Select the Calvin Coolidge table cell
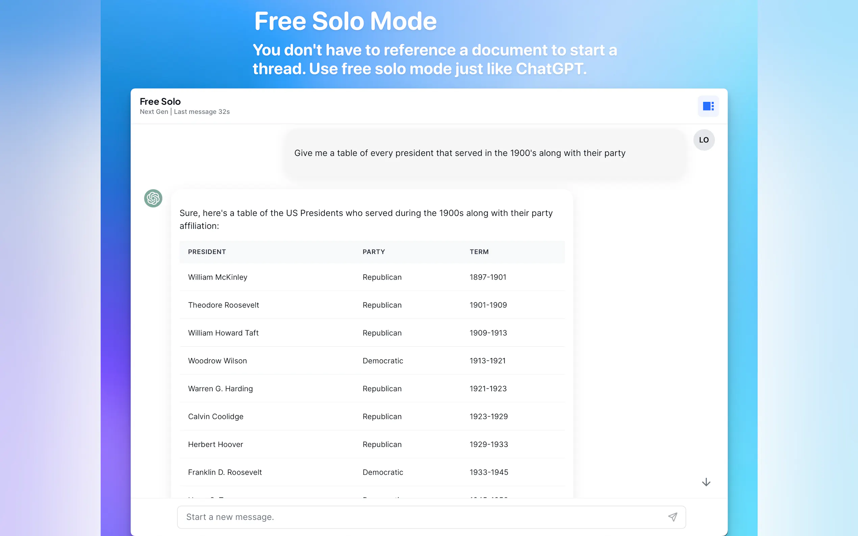858x536 pixels. (216, 417)
